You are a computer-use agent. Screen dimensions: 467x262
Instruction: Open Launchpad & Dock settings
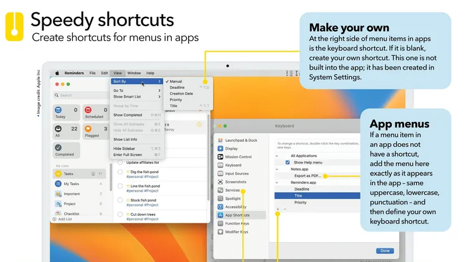tap(240, 140)
